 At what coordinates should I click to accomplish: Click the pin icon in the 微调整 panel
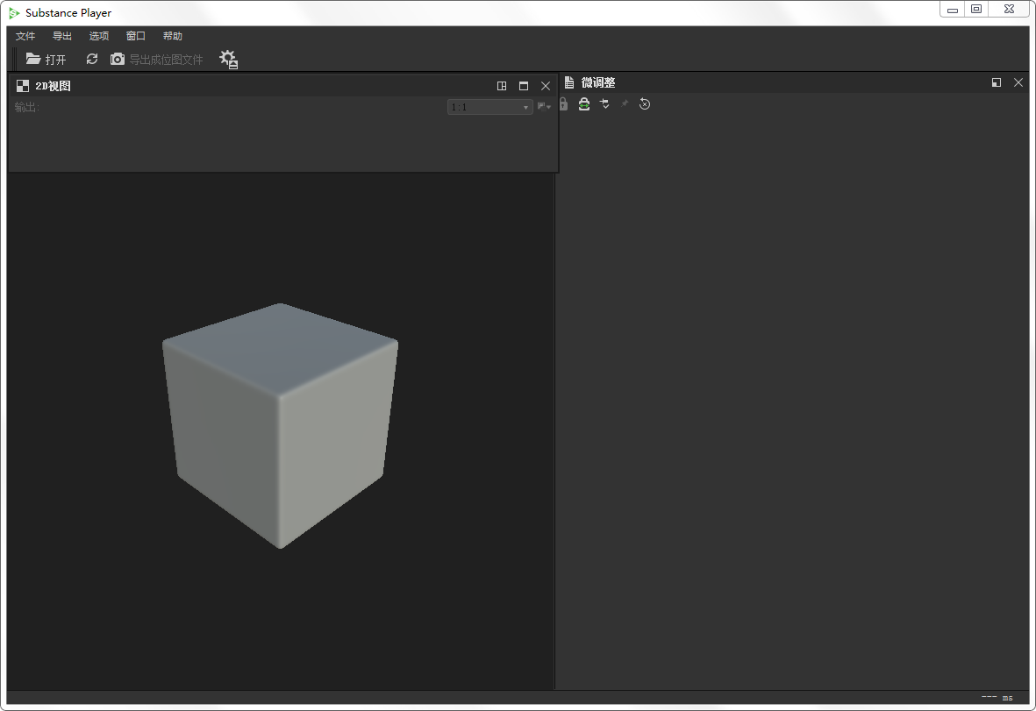[625, 103]
